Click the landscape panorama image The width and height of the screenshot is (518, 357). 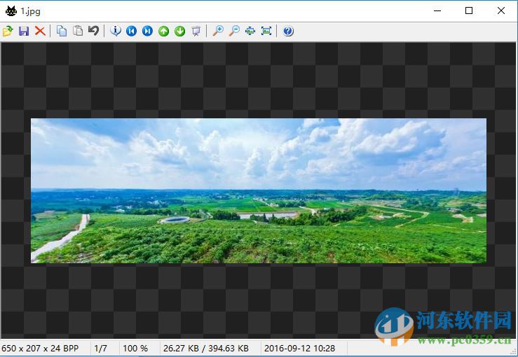[259, 190]
